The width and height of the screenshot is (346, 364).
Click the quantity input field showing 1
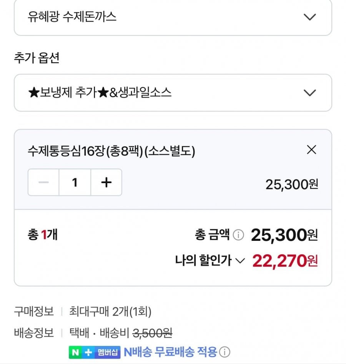(75, 182)
